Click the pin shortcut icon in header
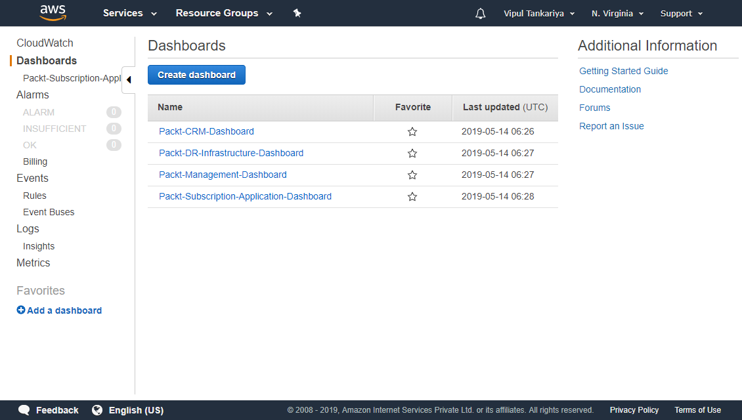Viewport: 742px width, 420px height. pyautogui.click(x=297, y=13)
